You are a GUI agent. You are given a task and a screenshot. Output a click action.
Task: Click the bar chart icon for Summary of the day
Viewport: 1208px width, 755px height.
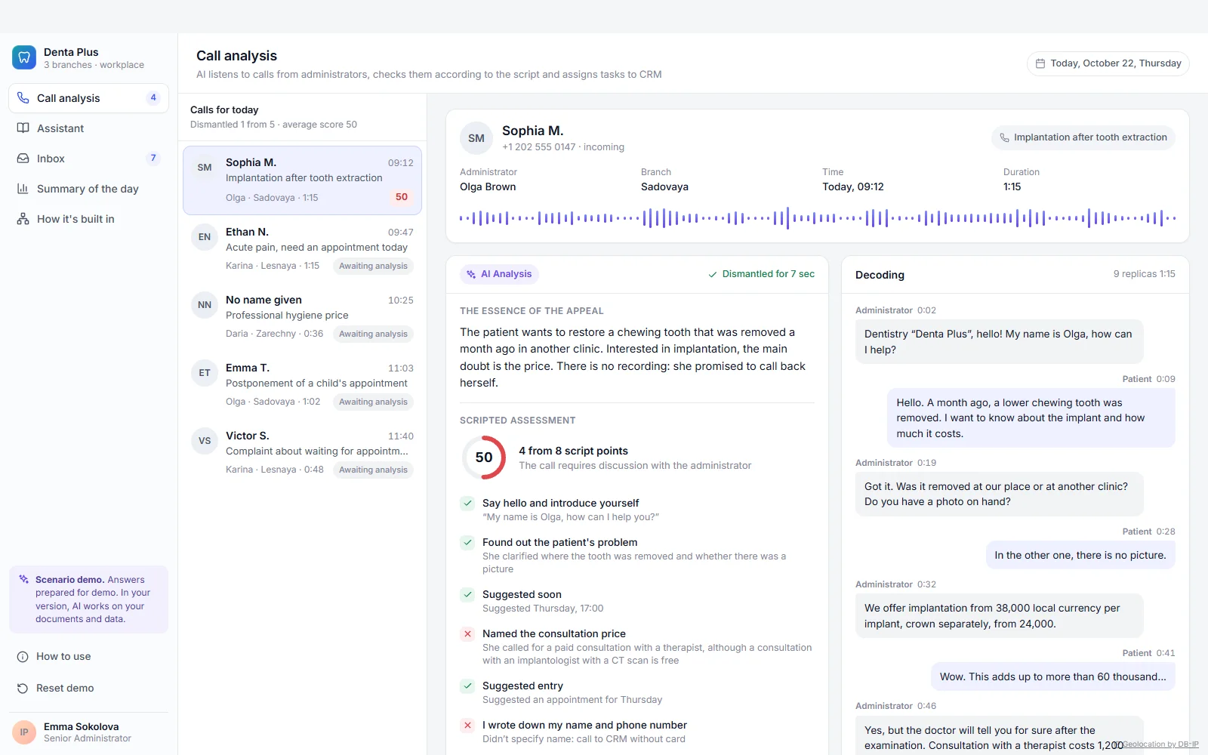click(x=23, y=189)
